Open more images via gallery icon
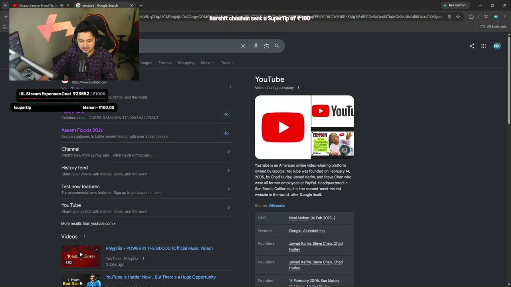The width and height of the screenshot is (511, 287). pyautogui.click(x=345, y=150)
